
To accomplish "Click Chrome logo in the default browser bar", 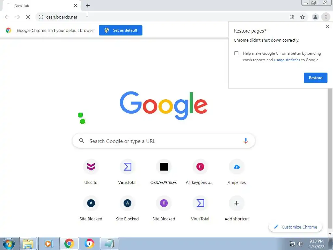I will point(8,30).
